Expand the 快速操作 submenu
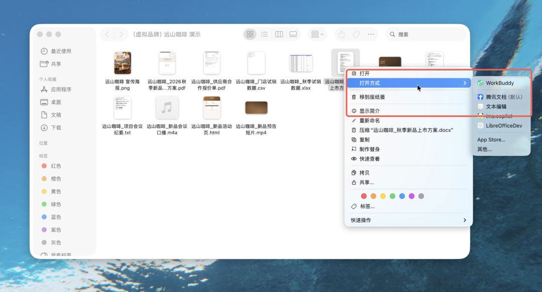Viewport: 542px width, 292px height. [x=409, y=220]
